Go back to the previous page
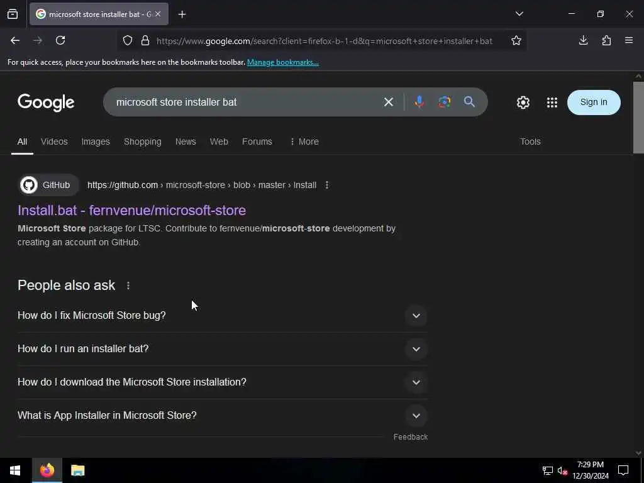Image resolution: width=644 pixels, height=483 pixels. 15,40
